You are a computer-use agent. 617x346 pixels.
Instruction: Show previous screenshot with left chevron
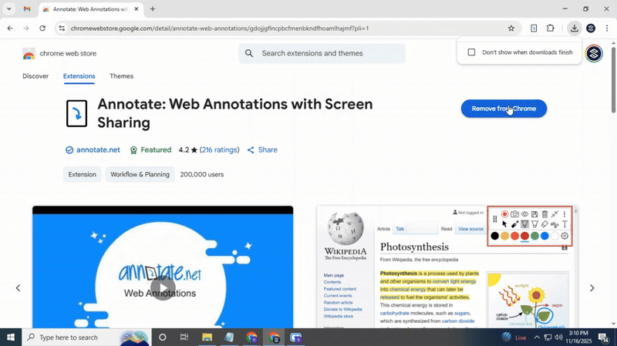(x=18, y=288)
